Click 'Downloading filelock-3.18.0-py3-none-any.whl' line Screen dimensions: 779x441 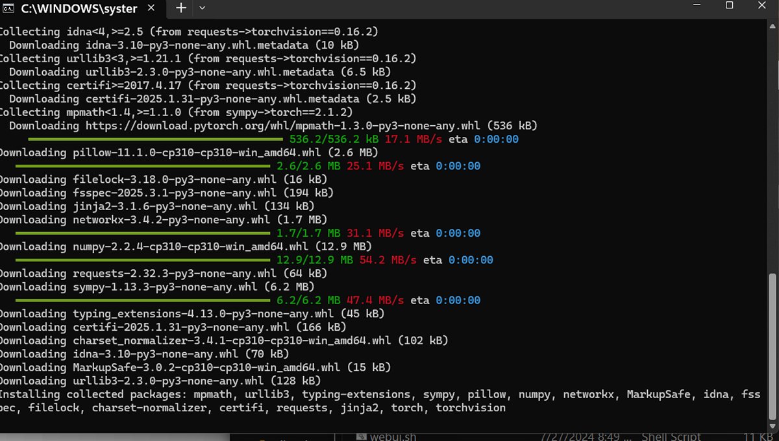coord(162,180)
